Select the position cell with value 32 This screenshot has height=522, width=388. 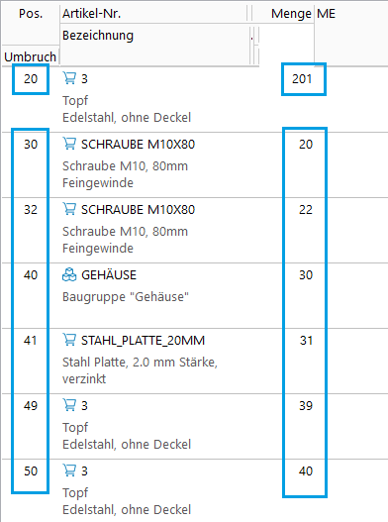pyautogui.click(x=31, y=210)
